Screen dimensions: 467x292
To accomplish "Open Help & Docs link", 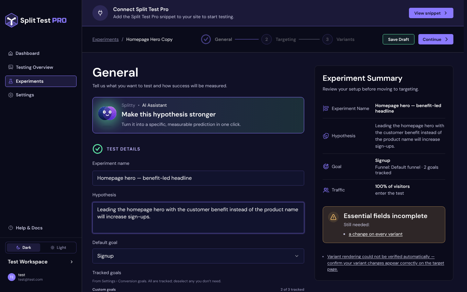I will coord(41,228).
